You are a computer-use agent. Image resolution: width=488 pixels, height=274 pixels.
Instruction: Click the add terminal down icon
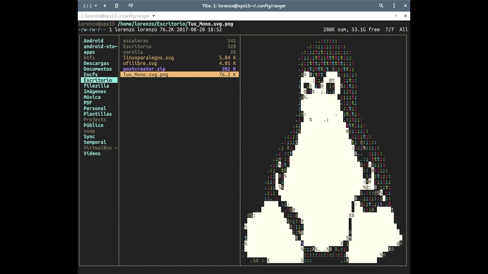point(131,6)
